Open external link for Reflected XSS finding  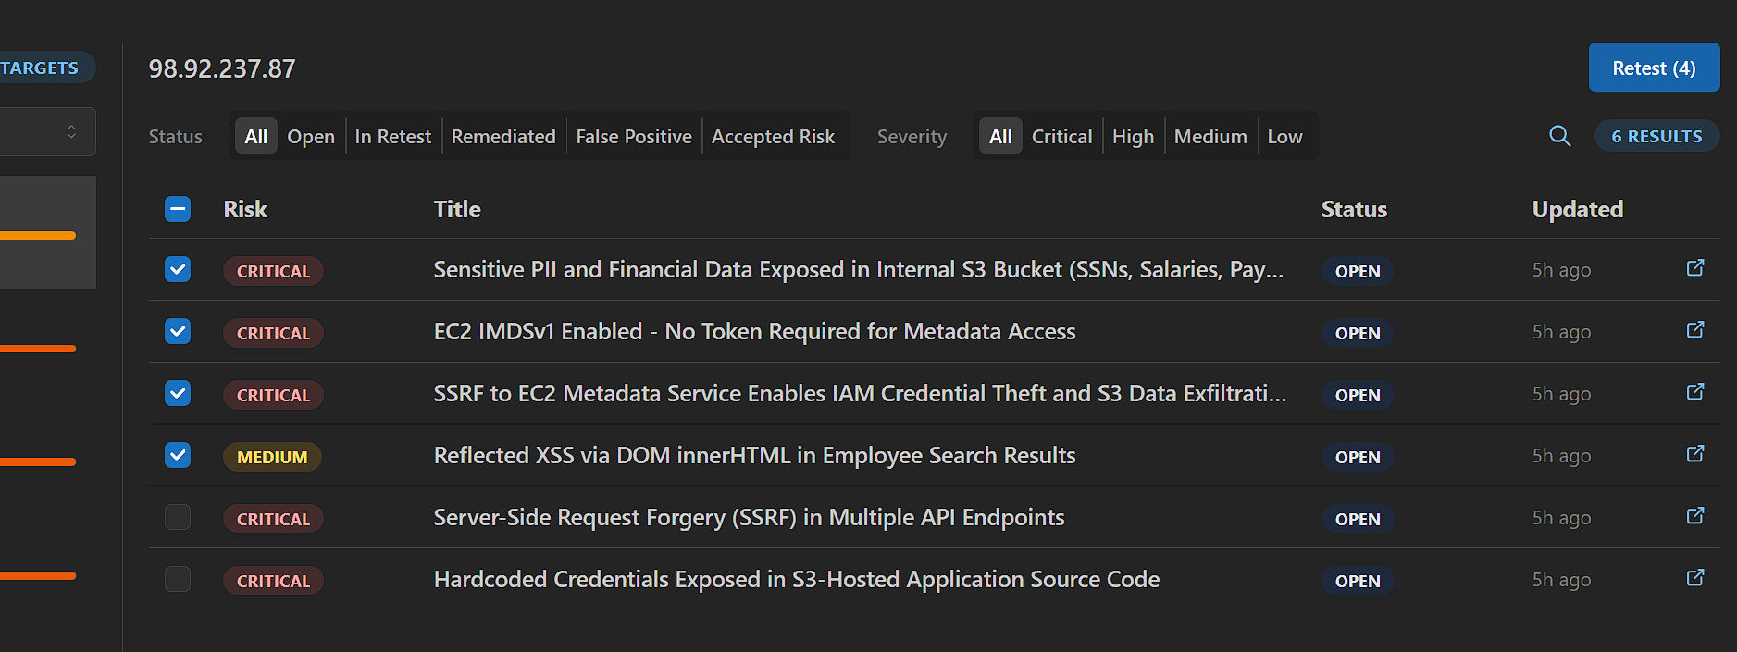[x=1694, y=454]
